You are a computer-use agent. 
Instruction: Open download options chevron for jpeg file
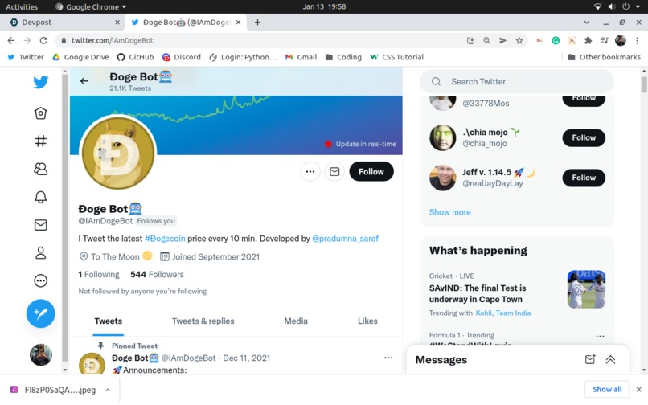pos(108,390)
